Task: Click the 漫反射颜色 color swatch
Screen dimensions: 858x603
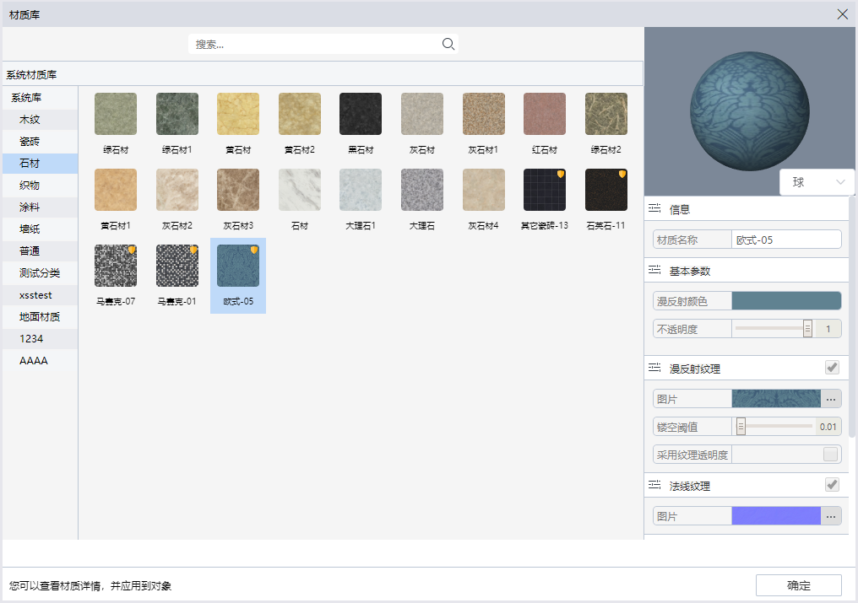Action: (786, 301)
